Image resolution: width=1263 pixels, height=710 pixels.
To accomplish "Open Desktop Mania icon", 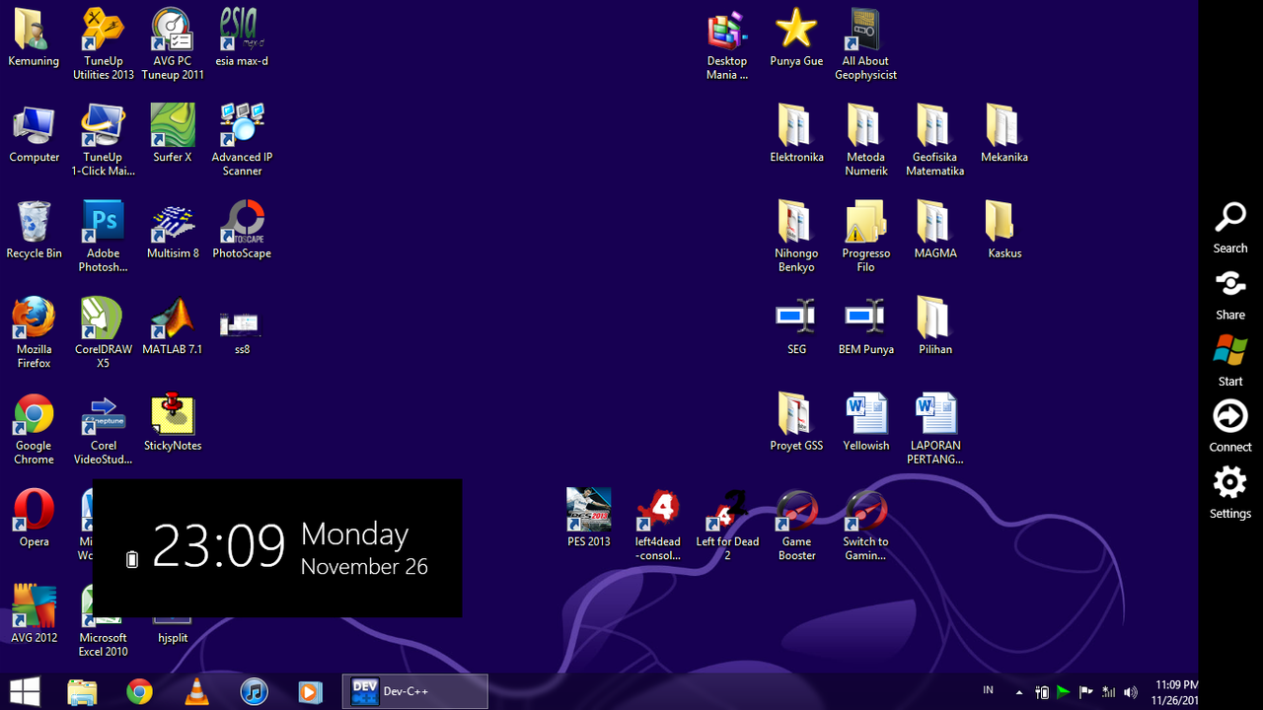I will [727, 44].
